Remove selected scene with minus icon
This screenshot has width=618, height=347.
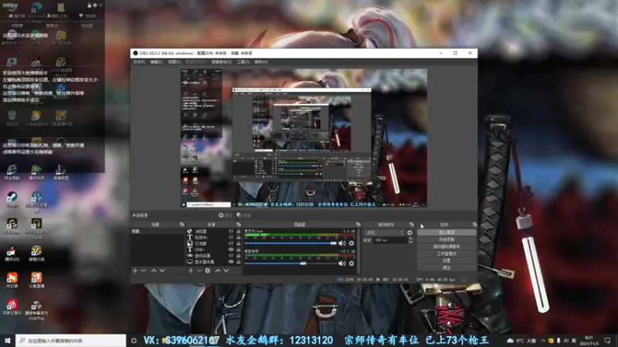pos(144,271)
